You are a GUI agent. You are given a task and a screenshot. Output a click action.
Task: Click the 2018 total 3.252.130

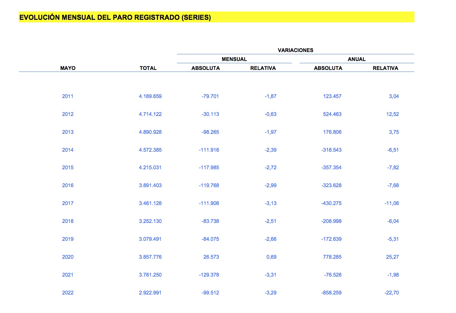click(150, 221)
